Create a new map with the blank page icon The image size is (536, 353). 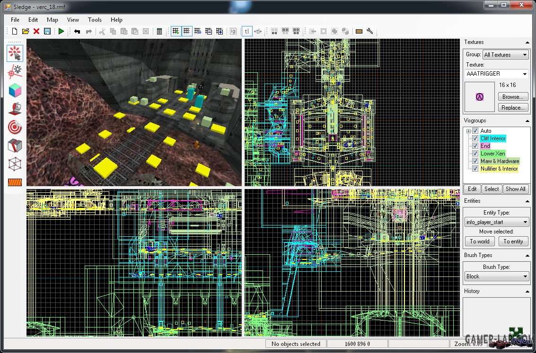(x=14, y=31)
